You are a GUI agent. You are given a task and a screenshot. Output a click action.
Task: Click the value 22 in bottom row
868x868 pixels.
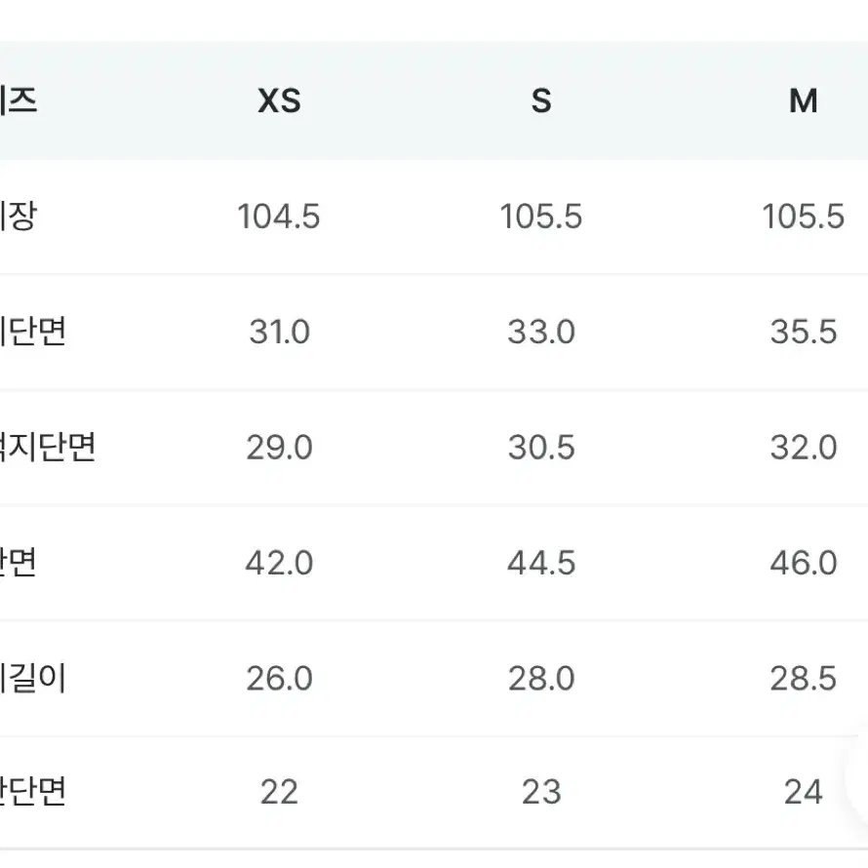(279, 792)
